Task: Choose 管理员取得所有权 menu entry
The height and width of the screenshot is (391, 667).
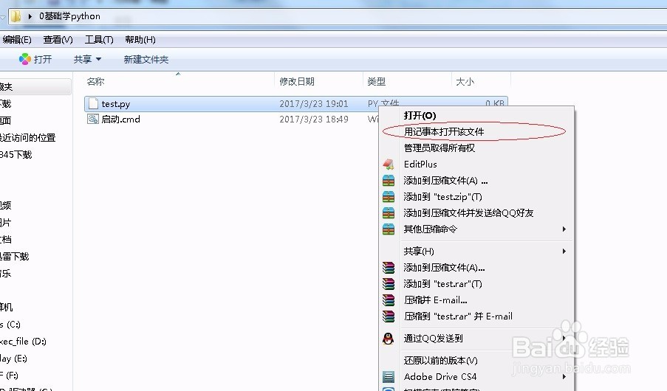Action: coord(439,148)
